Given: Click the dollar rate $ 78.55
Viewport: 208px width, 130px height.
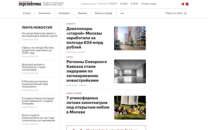Looking at the screenshot, I should 124,4.
